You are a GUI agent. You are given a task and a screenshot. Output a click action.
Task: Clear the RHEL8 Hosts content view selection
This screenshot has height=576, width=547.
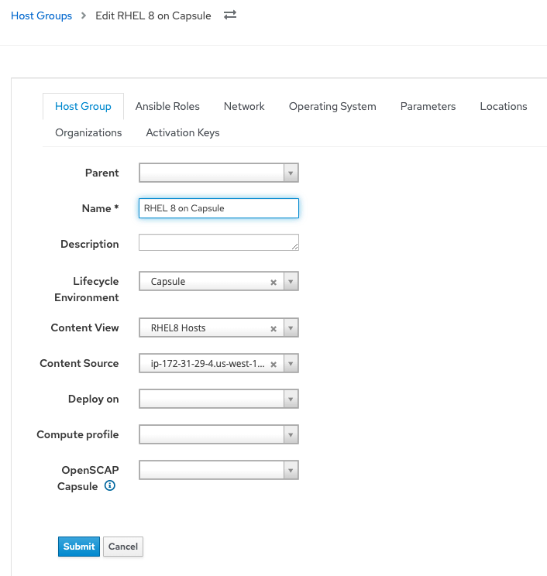coord(273,329)
